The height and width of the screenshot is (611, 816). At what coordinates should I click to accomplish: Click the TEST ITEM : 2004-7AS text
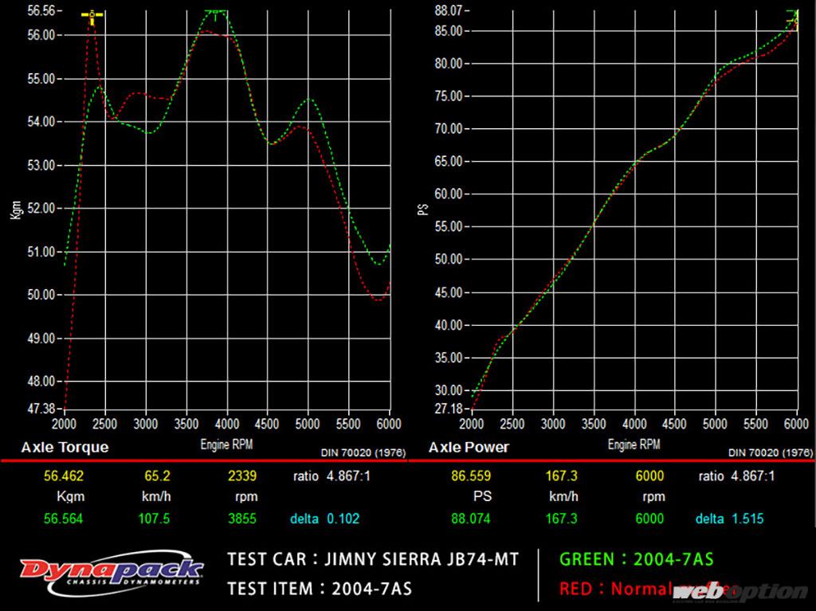click(x=320, y=589)
